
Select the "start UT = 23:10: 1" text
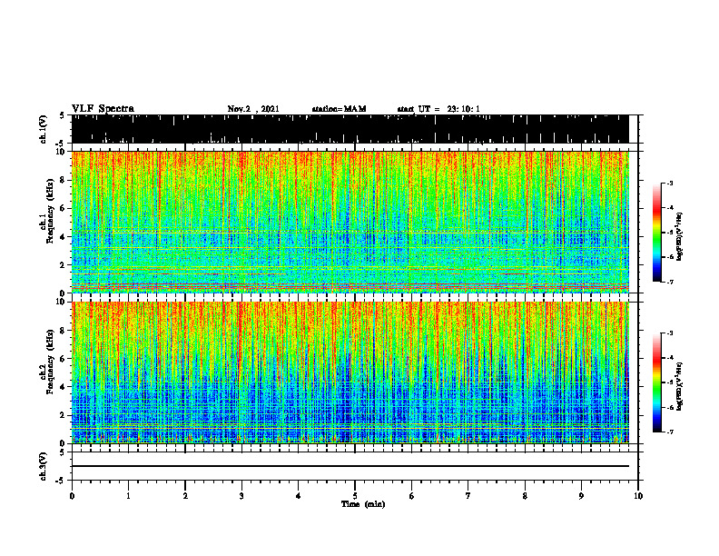(x=438, y=109)
